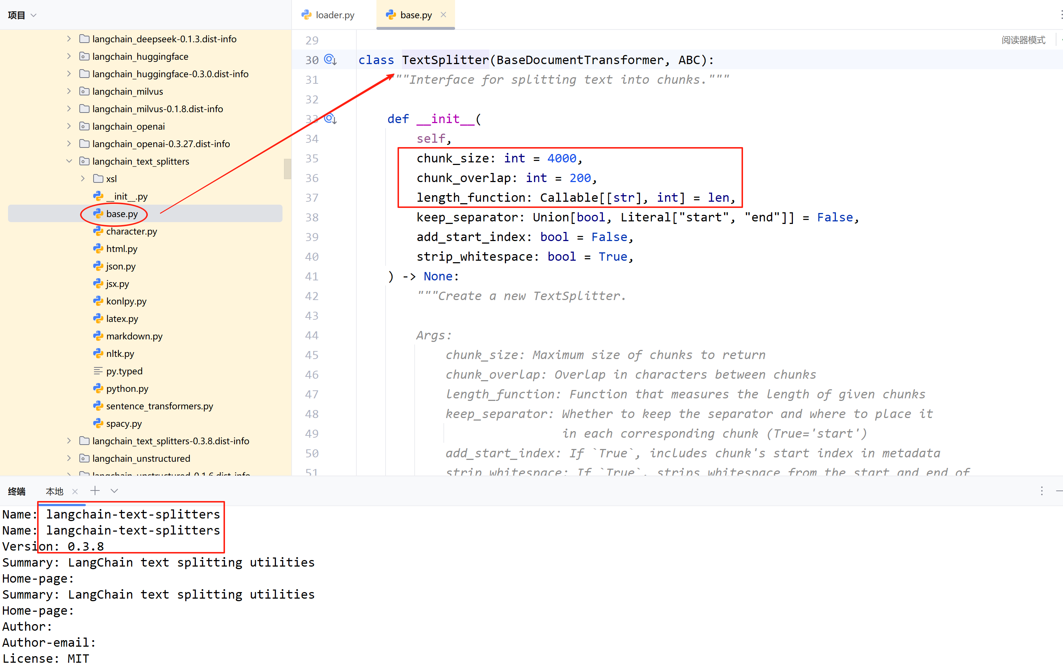Open nltk.py from project tree
The height and width of the screenshot is (670, 1063).
point(120,353)
